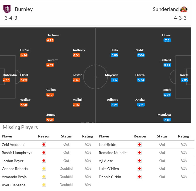Select player Cullen on the pitch
196x191 pixels.
[51, 90]
